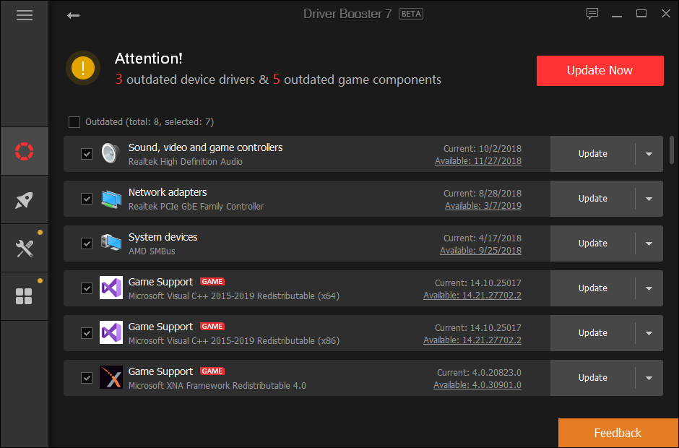Viewport: 679px width, 448px height.
Task: Select 'Network adapters' row title
Action: 168,192
